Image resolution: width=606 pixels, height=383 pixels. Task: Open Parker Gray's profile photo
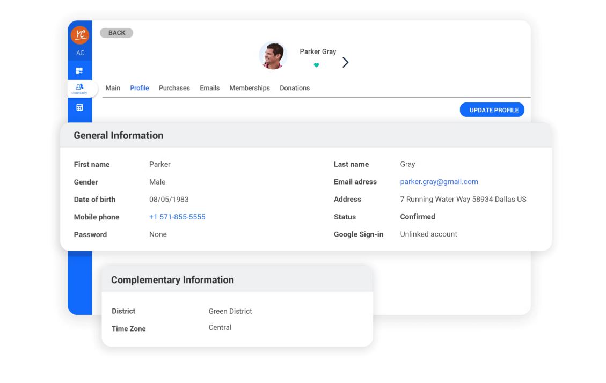pos(273,55)
